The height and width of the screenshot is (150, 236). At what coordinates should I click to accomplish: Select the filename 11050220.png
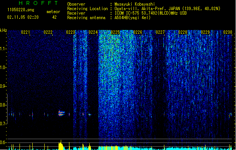coord(21,10)
